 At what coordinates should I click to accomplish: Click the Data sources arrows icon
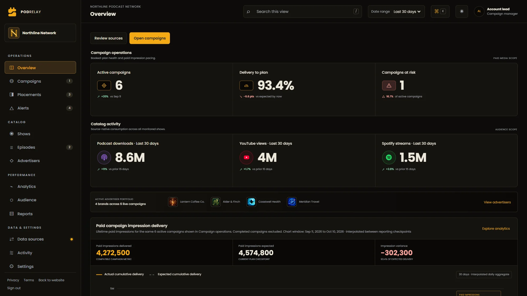tap(12, 239)
